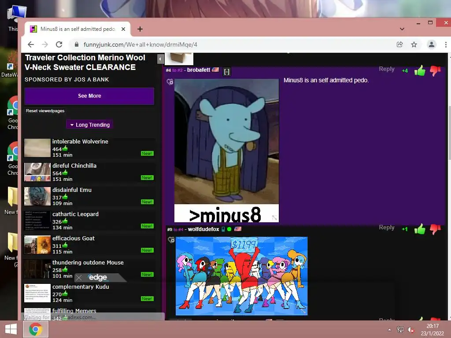The height and width of the screenshot is (338, 451).
Task: Click direful Chinchilla thumbnail
Action: pos(37,172)
